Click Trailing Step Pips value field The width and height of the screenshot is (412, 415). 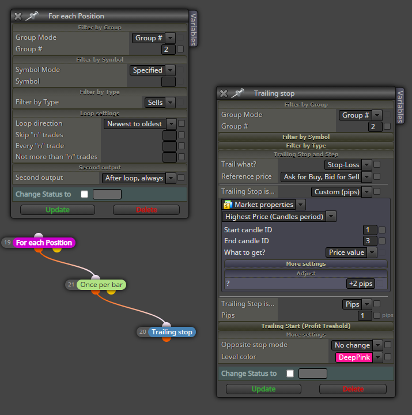(x=365, y=316)
